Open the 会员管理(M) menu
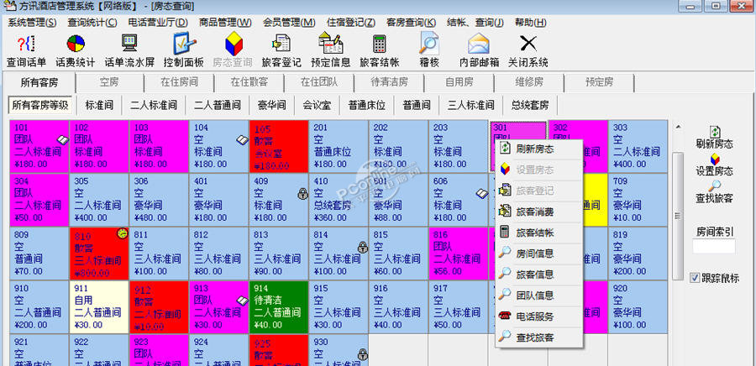The image size is (756, 366). (x=289, y=22)
